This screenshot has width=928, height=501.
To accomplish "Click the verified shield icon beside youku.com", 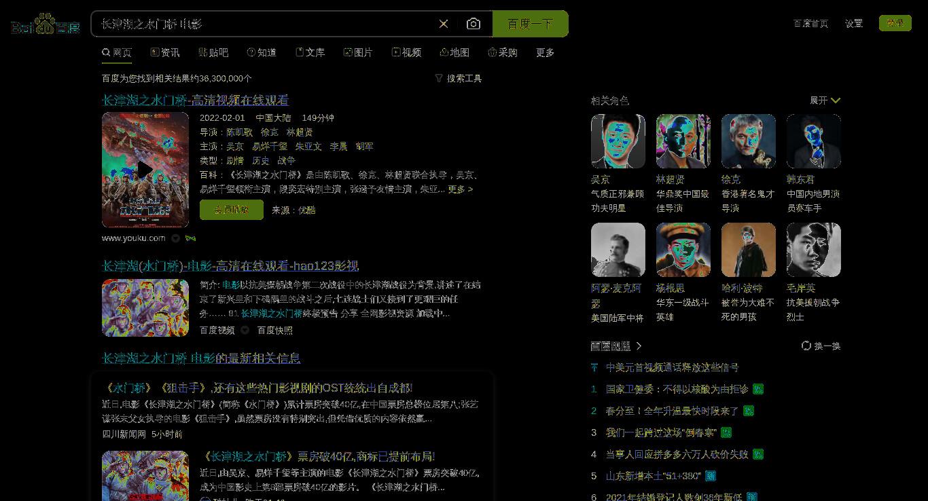I will coord(175,238).
